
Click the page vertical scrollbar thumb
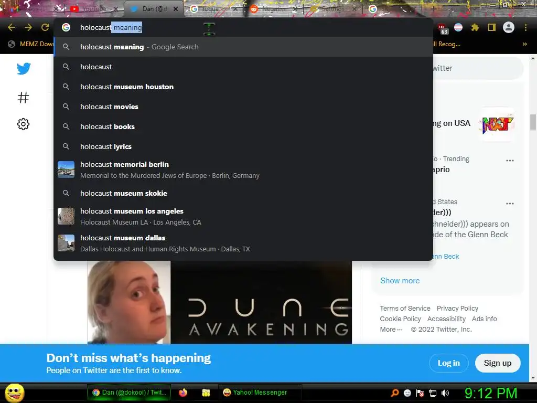tap(533, 122)
